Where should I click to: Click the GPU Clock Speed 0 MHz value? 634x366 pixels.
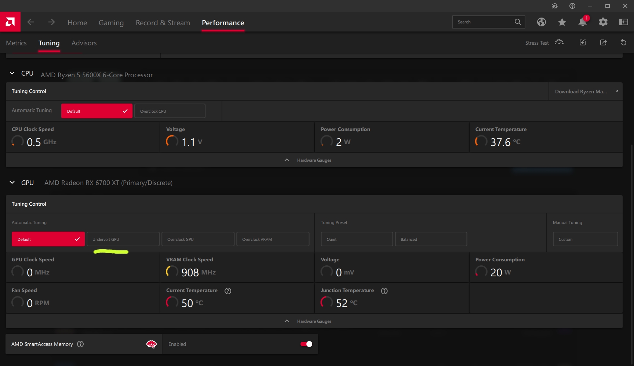tap(38, 272)
